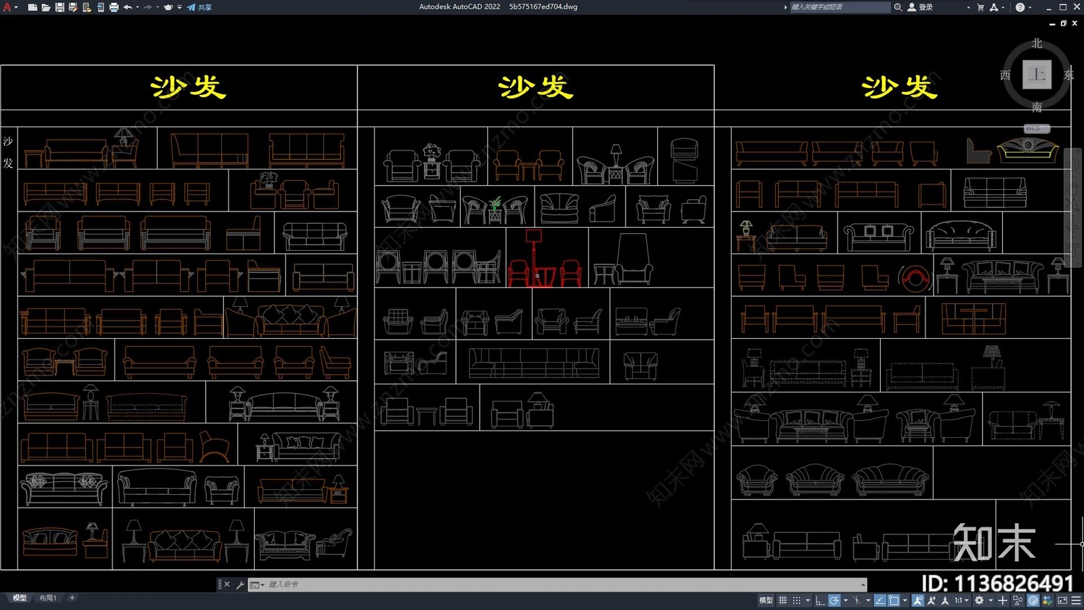Undo the last action with the Undo arrow
This screenshot has height=610, width=1084.
click(127, 7)
